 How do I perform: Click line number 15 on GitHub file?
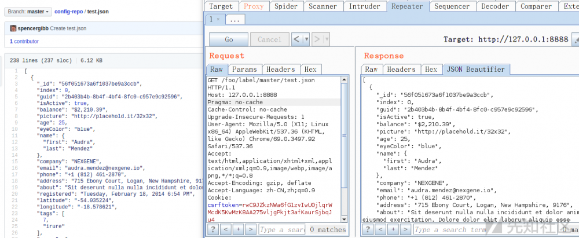pos(15,161)
